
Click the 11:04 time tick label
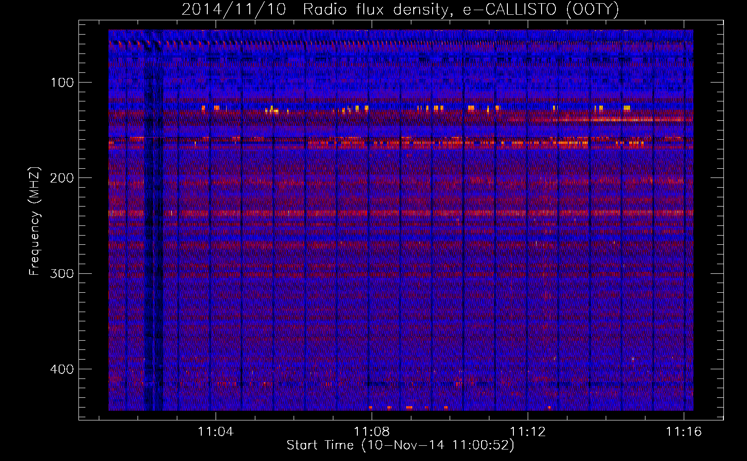(216, 431)
